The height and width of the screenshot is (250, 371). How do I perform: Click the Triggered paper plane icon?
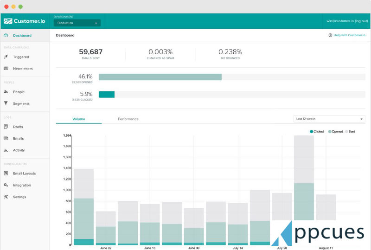(x=6, y=57)
